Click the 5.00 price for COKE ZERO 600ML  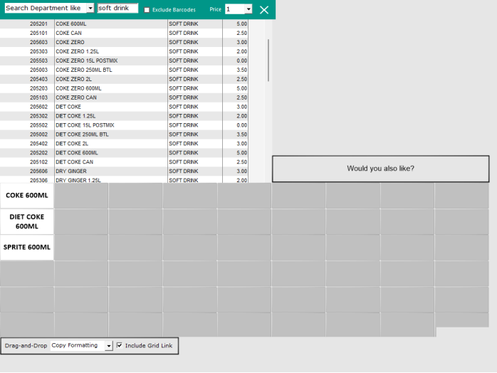coord(241,88)
